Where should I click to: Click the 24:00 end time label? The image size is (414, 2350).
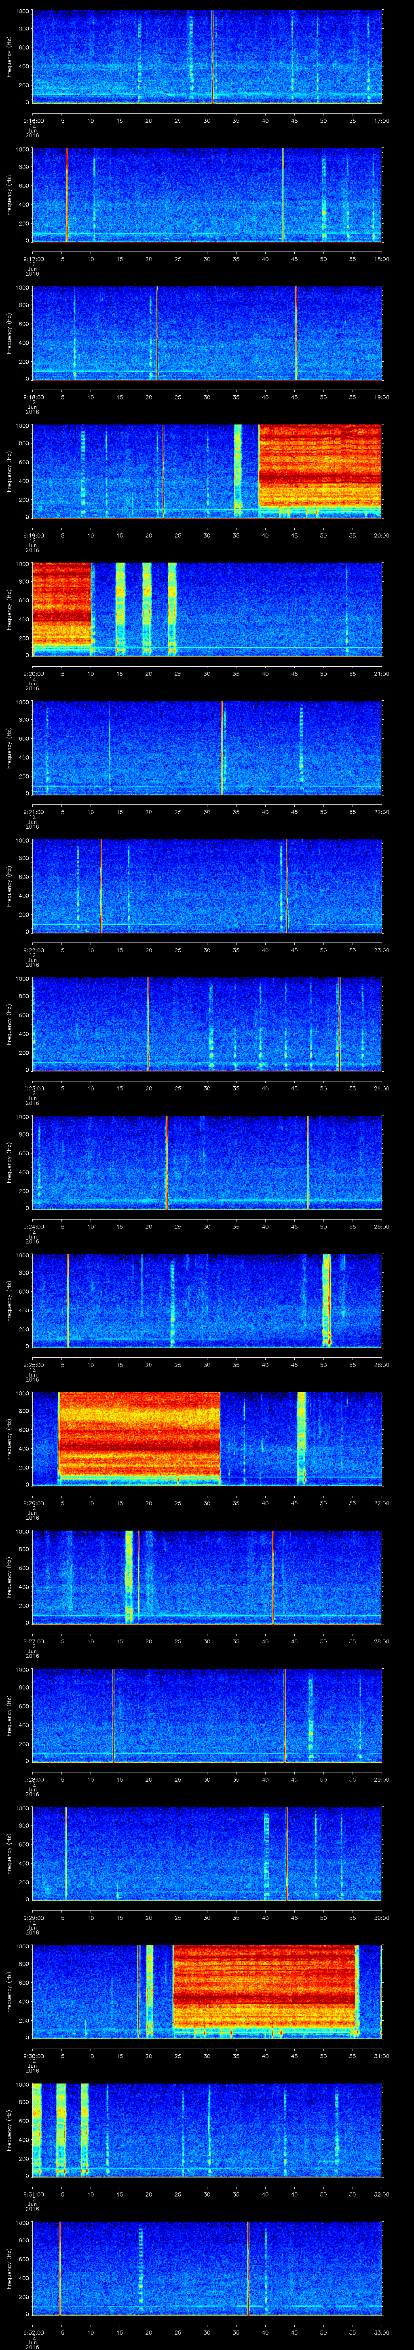click(x=382, y=1088)
